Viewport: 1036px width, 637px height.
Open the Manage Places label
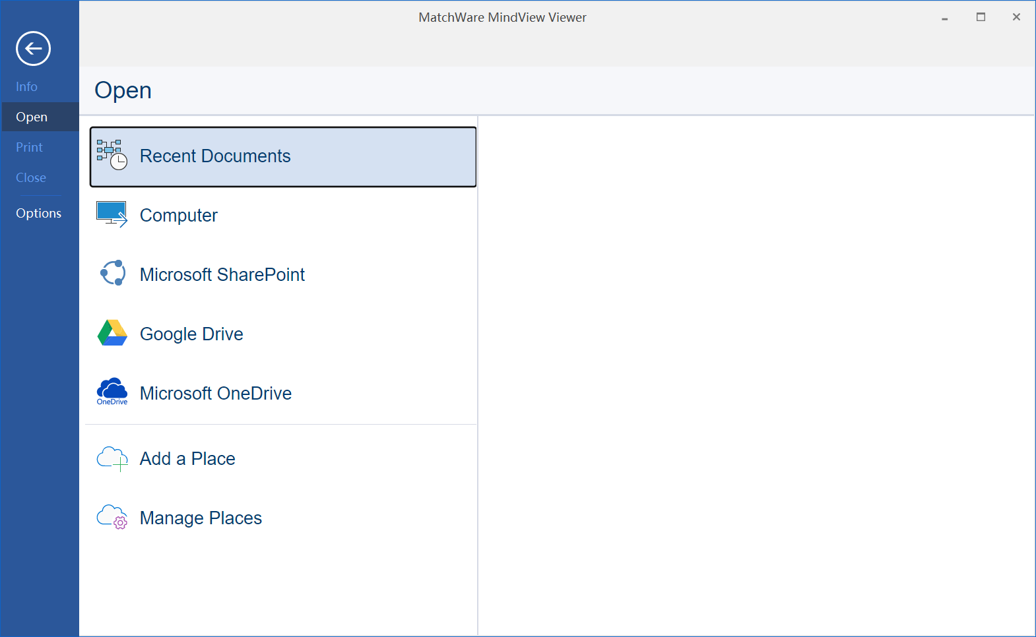click(201, 518)
